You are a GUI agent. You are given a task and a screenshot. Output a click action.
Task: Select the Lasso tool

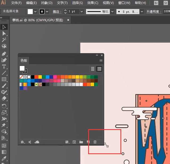[4, 46]
